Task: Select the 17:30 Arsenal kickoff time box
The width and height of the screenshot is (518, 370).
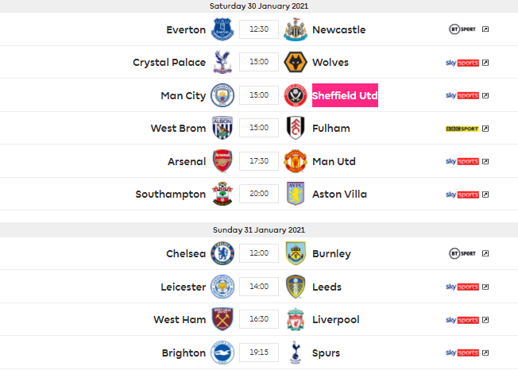Action: [x=259, y=161]
